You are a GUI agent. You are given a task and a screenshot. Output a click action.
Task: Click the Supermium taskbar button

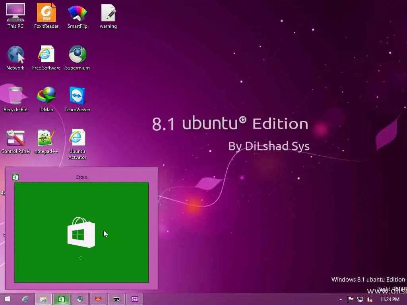[80, 299]
